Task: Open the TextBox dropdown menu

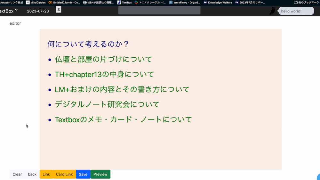Action: 9,11
